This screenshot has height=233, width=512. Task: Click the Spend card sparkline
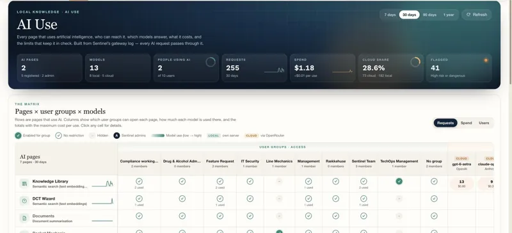[x=342, y=70]
